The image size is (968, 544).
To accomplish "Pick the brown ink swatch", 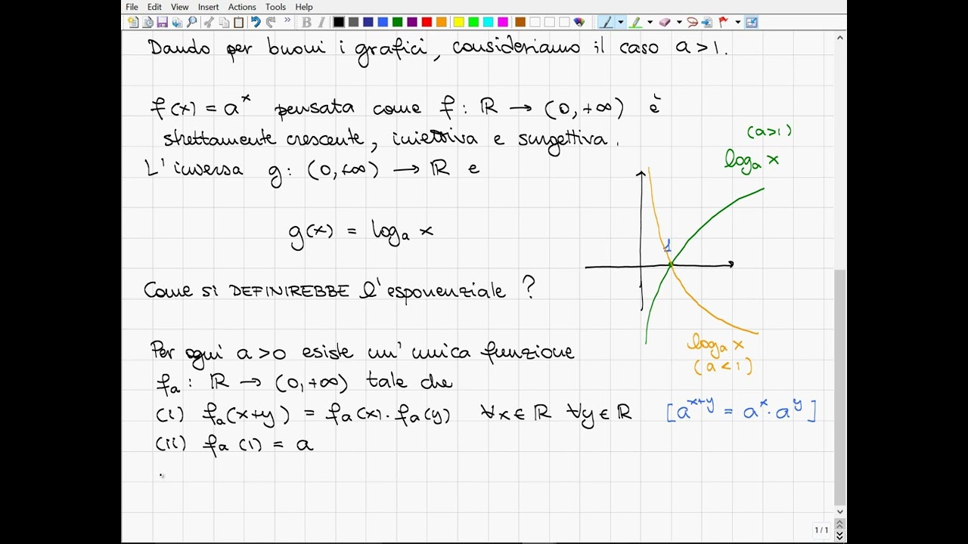I will (520, 22).
